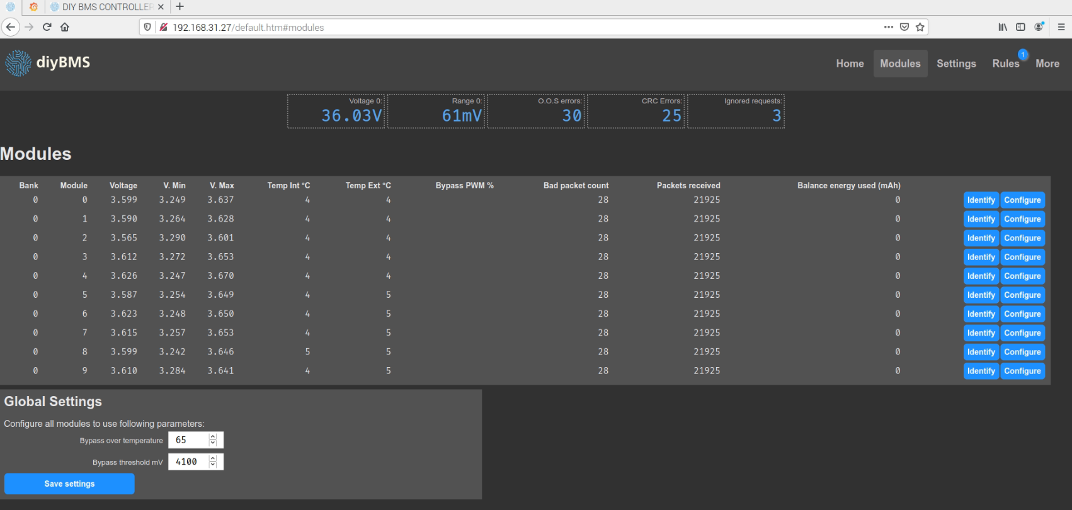Configure module 8
The width and height of the screenshot is (1072, 510).
[1023, 352]
